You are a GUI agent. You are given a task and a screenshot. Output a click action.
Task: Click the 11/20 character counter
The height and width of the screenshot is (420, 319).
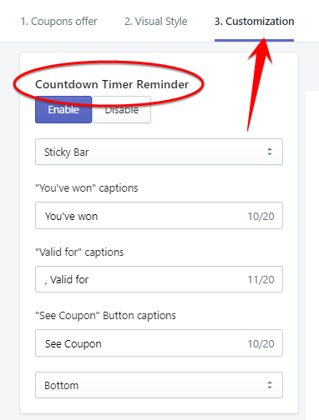coord(261,280)
